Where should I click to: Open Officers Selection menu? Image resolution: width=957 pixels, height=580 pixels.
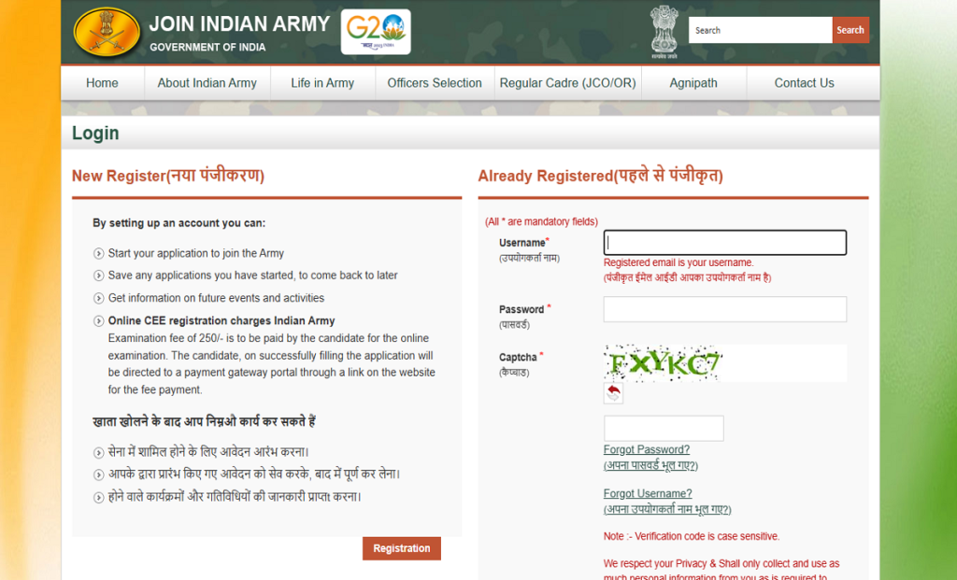pos(435,83)
